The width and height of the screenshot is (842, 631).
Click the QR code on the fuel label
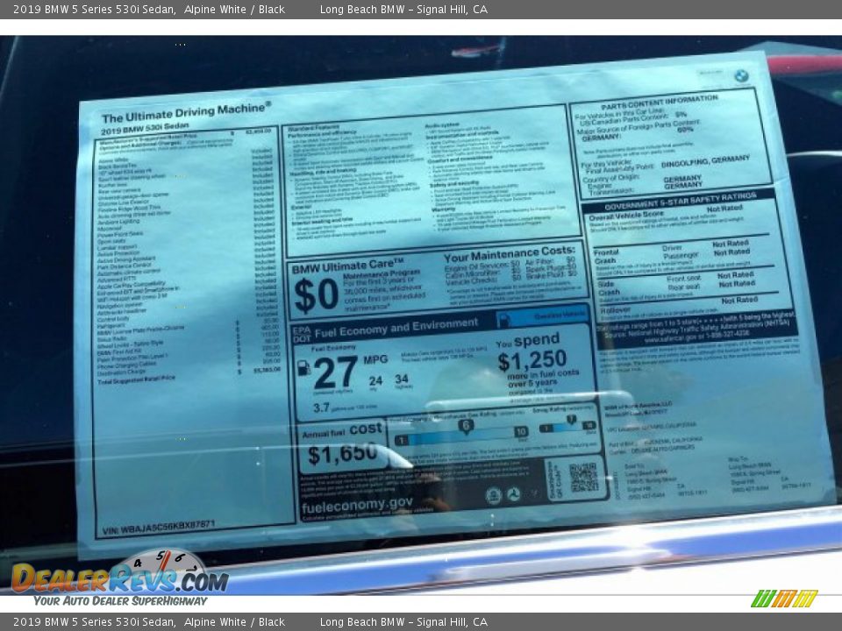(583, 478)
